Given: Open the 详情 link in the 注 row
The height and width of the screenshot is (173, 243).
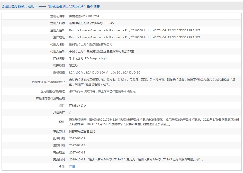Looking at the screenshot, I should (72, 167).
